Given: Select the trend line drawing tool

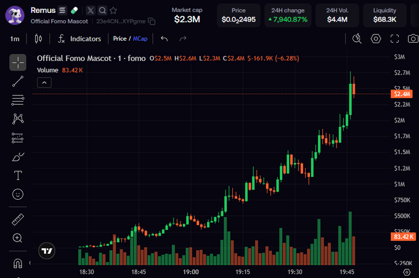Looking at the screenshot, I should (18, 81).
